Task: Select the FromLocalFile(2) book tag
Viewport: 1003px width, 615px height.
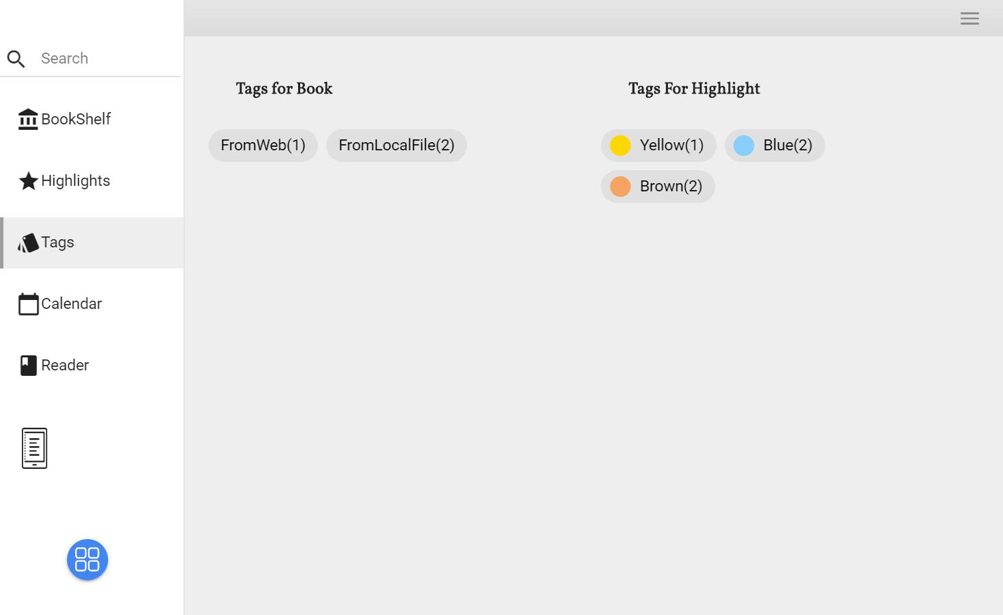Action: pos(397,146)
